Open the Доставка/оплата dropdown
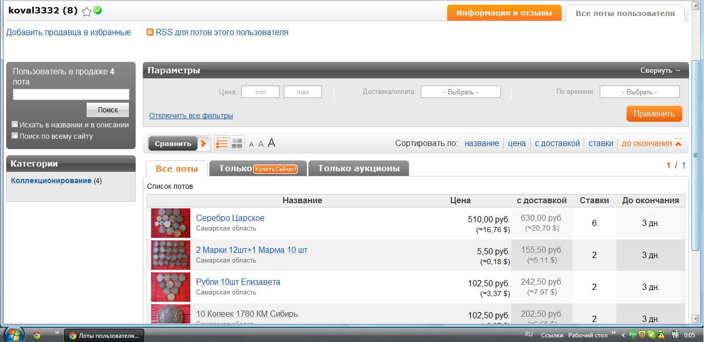Image resolution: width=704 pixels, height=342 pixels. (x=461, y=92)
